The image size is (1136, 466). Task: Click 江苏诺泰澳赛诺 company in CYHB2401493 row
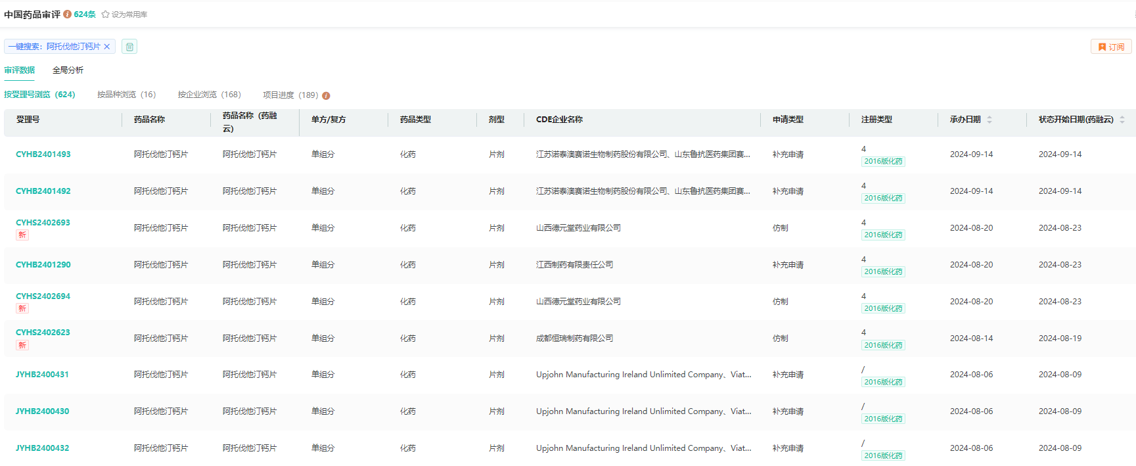(x=643, y=154)
